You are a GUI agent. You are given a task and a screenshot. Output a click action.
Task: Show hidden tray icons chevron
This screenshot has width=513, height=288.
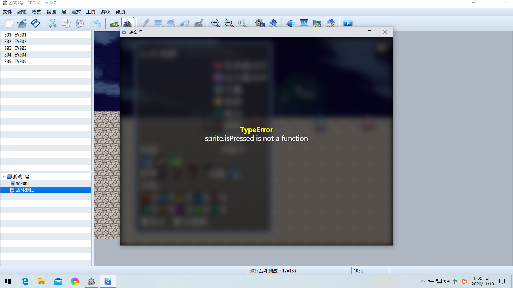[423, 281]
